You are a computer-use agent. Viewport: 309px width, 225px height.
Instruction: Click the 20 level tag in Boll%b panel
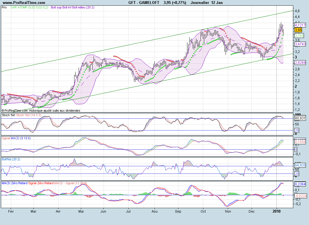pyautogui.click(x=297, y=174)
